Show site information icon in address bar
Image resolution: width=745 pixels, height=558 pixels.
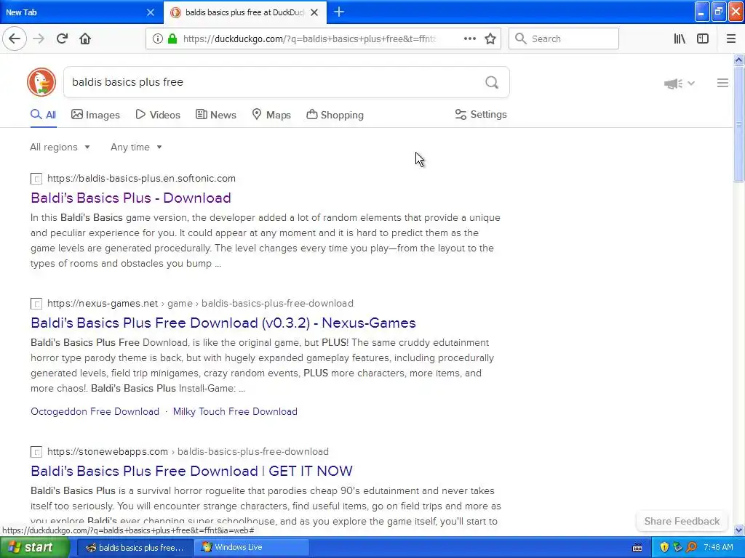coord(157,39)
